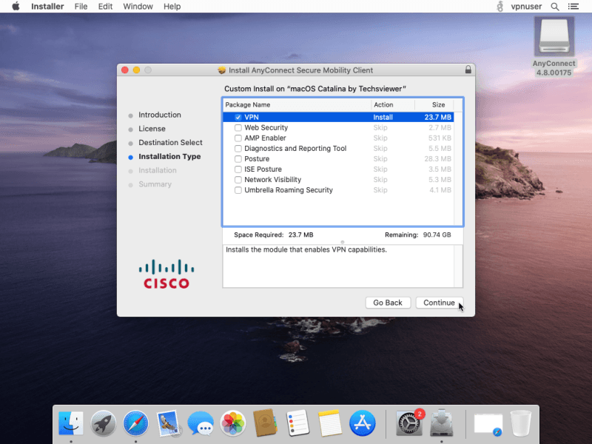This screenshot has width=592, height=444.
Task: Click the Custom Install heading text
Action: (315, 89)
